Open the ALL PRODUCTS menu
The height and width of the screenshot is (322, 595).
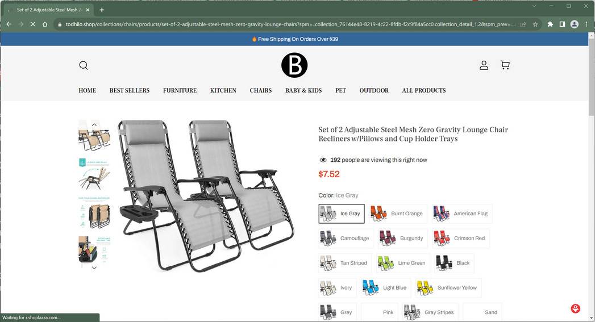coord(424,90)
